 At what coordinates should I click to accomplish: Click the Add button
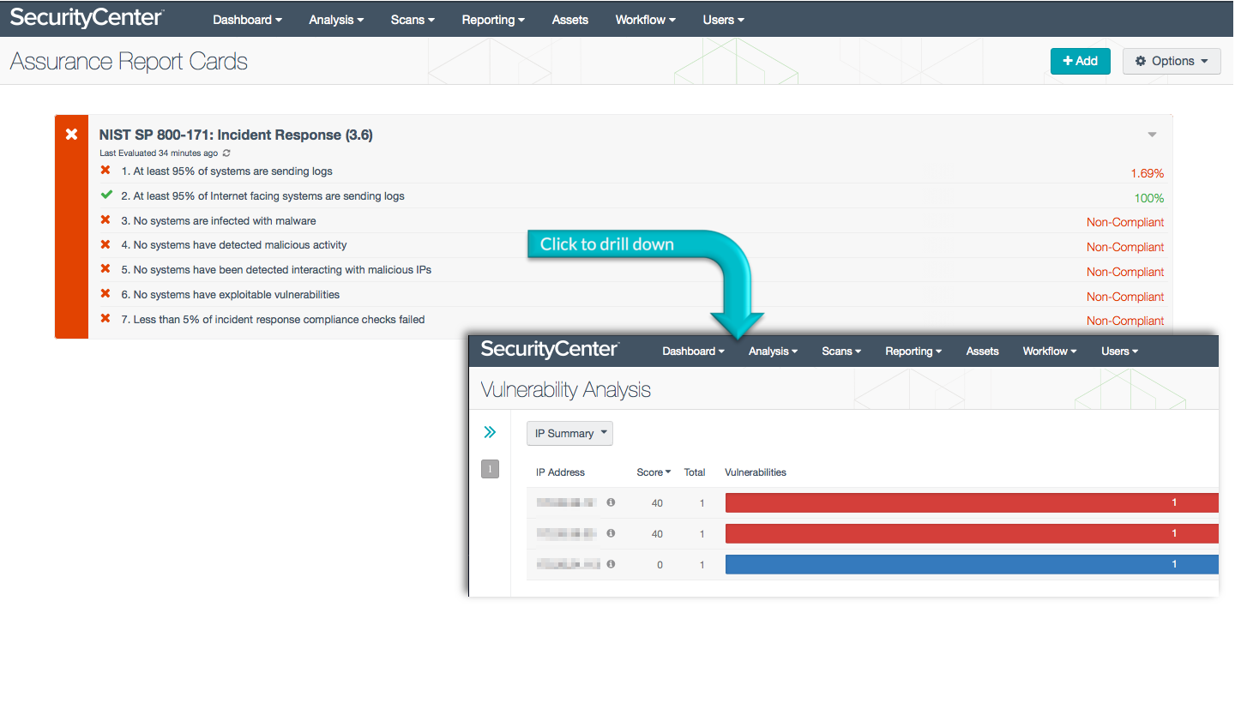pos(1081,61)
